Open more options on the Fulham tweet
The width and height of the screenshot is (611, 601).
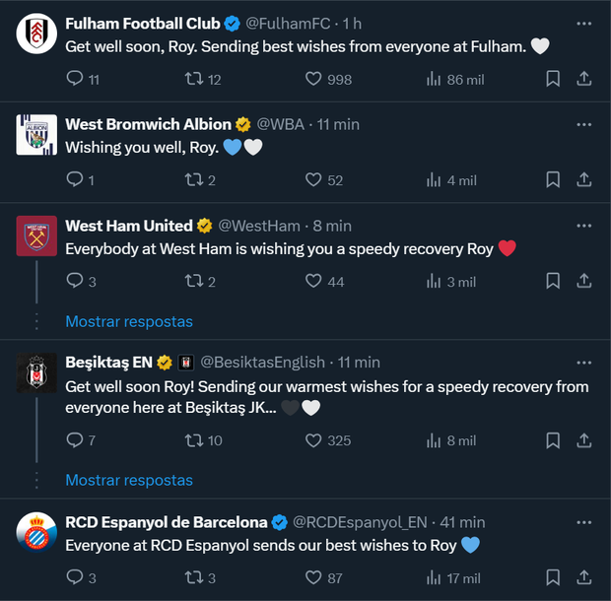point(583,22)
